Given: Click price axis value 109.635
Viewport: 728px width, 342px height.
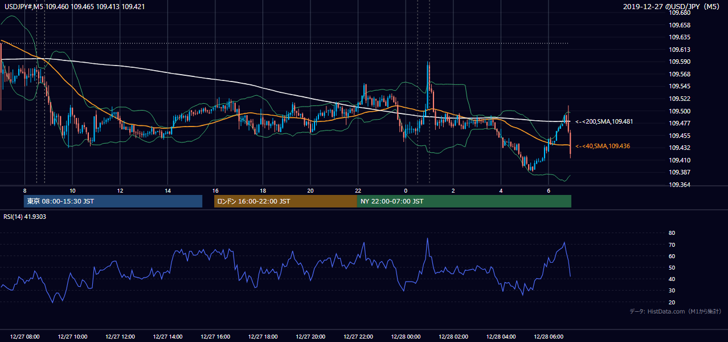Looking at the screenshot, I should point(680,38).
